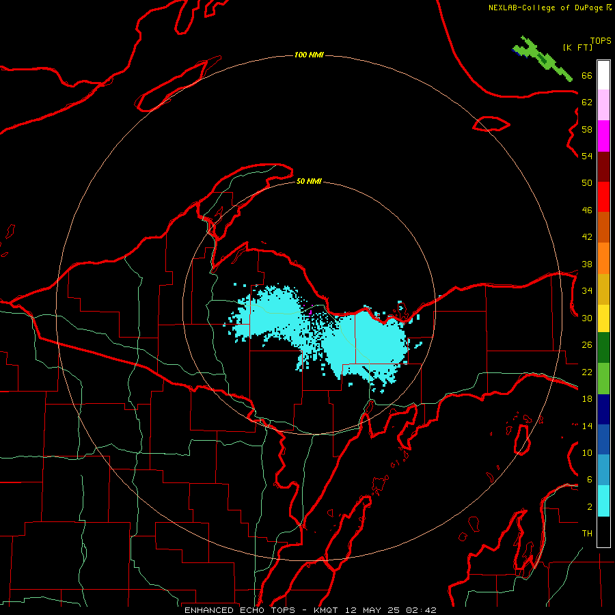This screenshot has width=615, height=615.
Task: Click the medium blue 10-14K ft legend swatch
Action: pos(603,439)
